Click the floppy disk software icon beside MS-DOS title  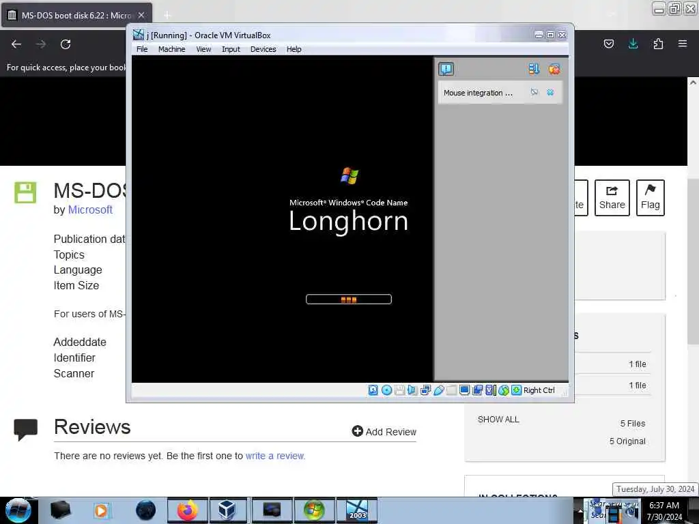coord(25,192)
